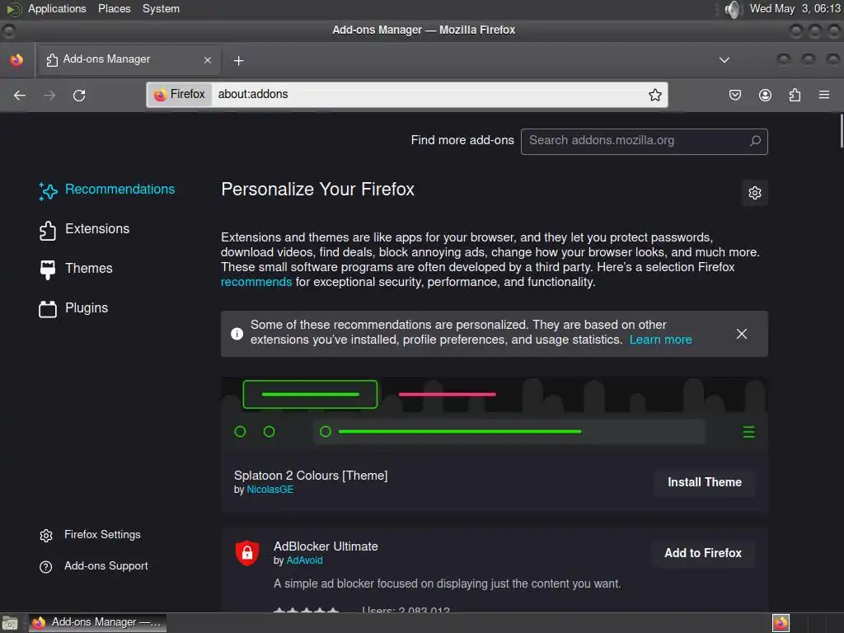Click the browser Forward arrow
844x633 pixels.
49,96
